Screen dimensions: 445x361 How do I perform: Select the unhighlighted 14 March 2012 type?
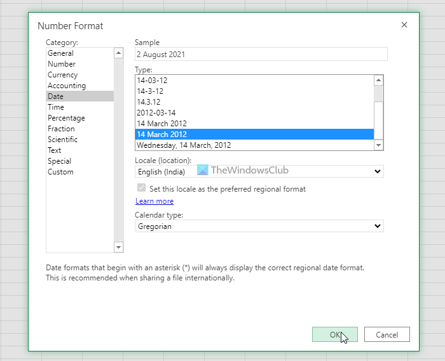[x=254, y=124]
